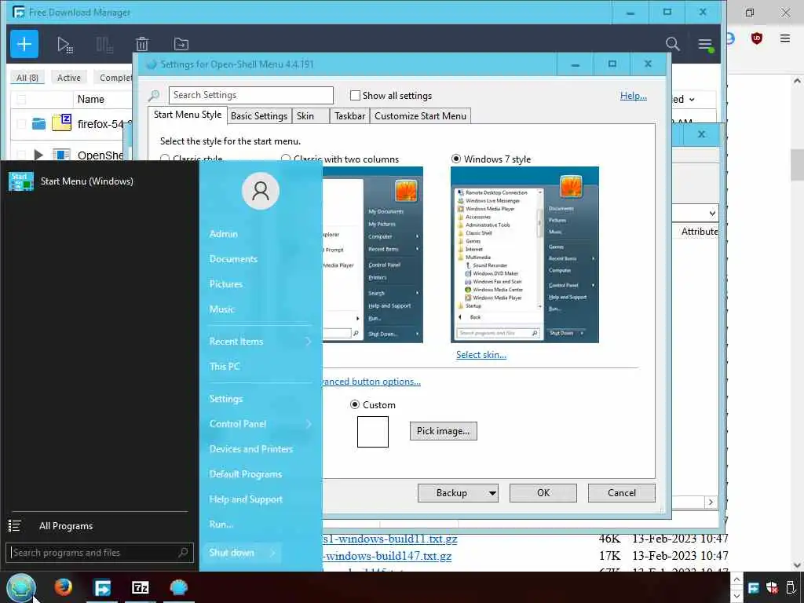Check the firefox download row checkbox
Image resolution: width=804 pixels, height=603 pixels.
coord(21,124)
